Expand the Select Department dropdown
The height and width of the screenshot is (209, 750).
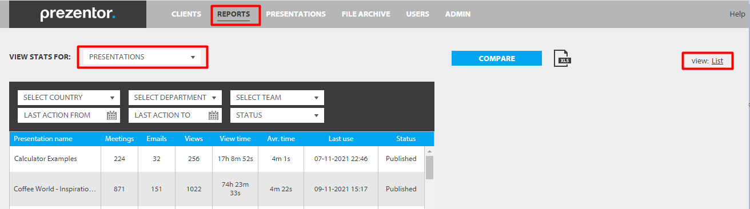coord(175,98)
